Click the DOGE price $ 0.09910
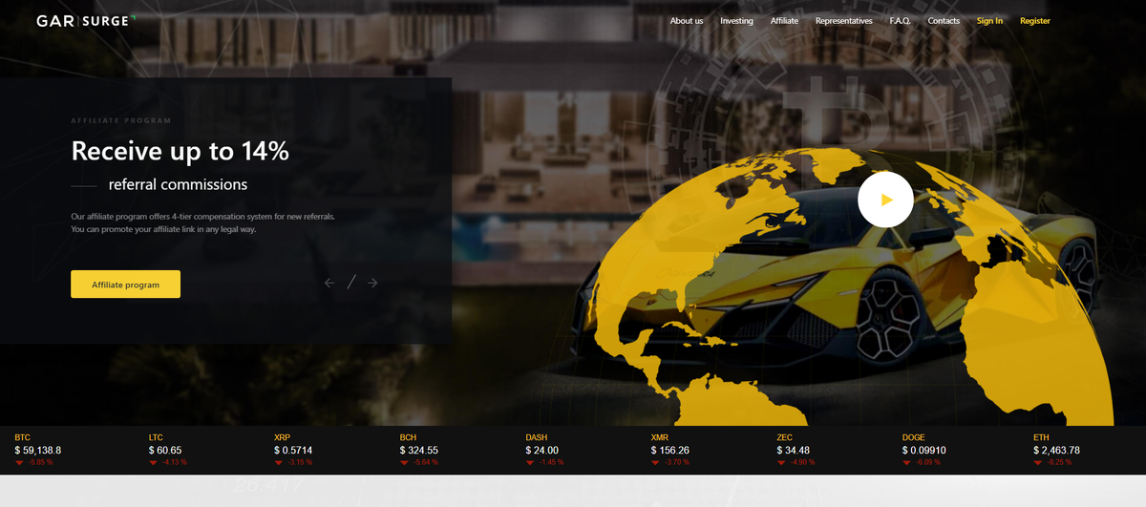 [924, 450]
